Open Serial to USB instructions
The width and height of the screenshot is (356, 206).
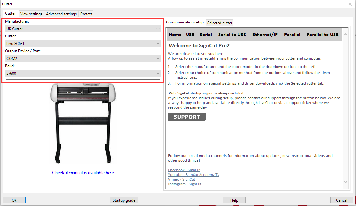[x=232, y=35]
